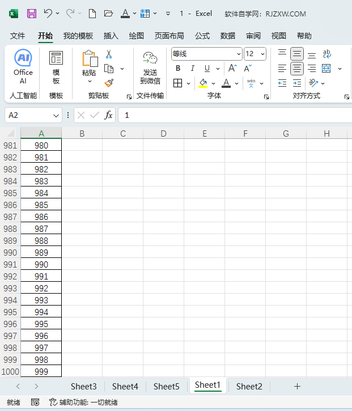The width and height of the screenshot is (352, 411).
Task: Toggle middle vertical alignment
Action: (296, 54)
